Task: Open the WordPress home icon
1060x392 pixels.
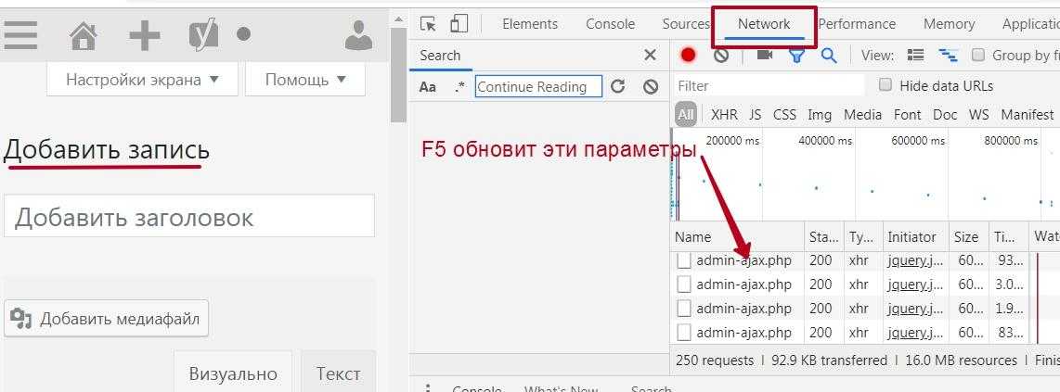Action: point(84,35)
